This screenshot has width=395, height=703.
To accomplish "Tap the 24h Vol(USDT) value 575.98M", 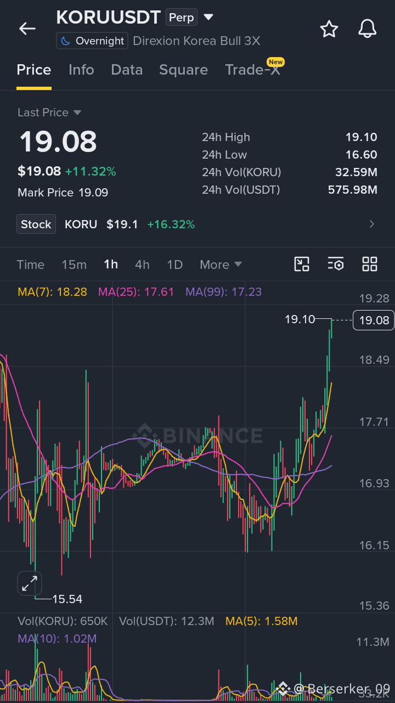I will point(352,190).
